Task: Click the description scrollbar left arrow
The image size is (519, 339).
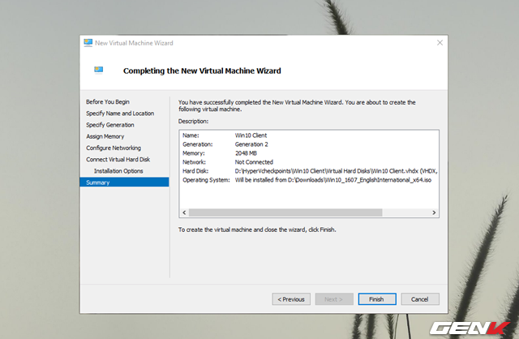Action: point(184,212)
